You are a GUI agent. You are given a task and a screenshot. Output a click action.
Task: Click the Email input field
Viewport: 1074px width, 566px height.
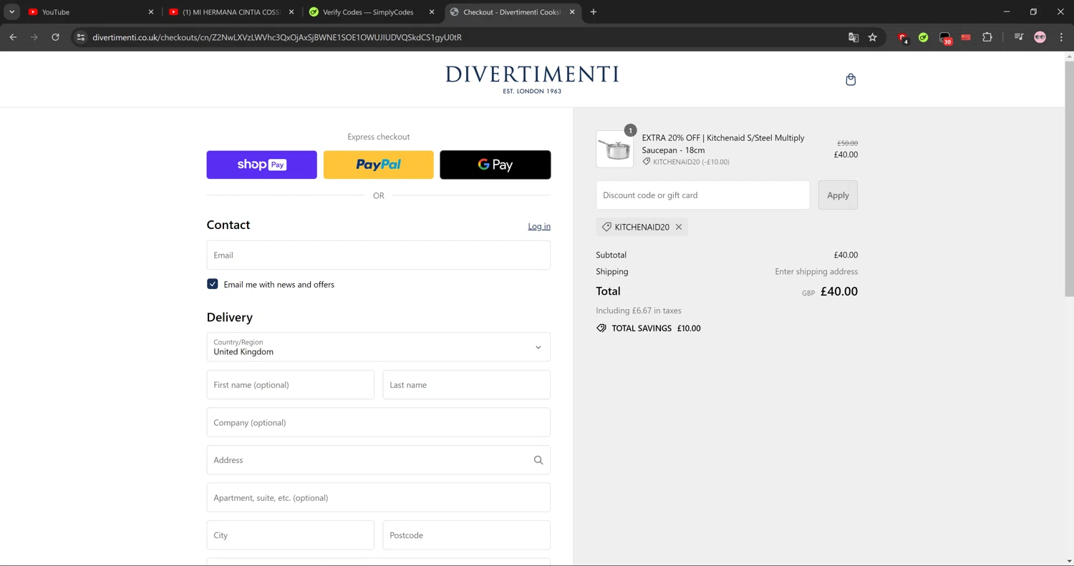pos(378,255)
